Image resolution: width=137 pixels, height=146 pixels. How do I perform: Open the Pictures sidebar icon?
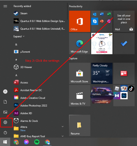pos(5,112)
